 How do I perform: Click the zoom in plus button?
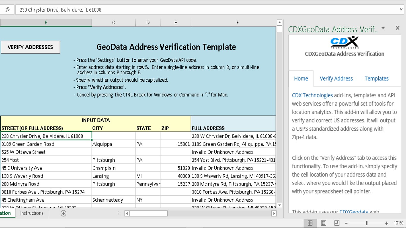387,223
